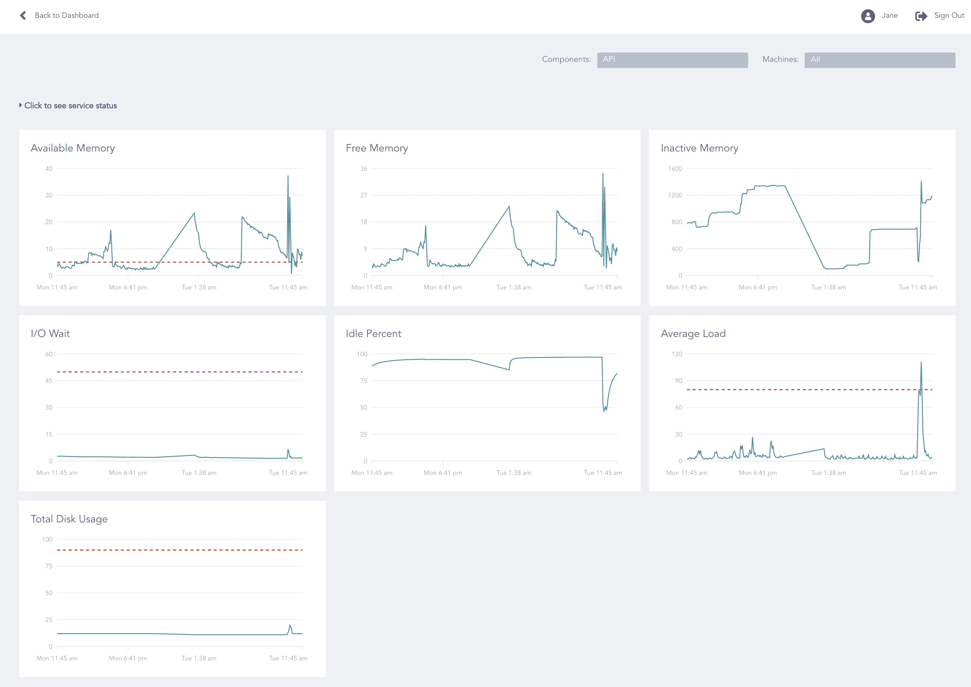The image size is (971, 687).
Task: Click the disclosure triangle before service status
Action: click(21, 105)
